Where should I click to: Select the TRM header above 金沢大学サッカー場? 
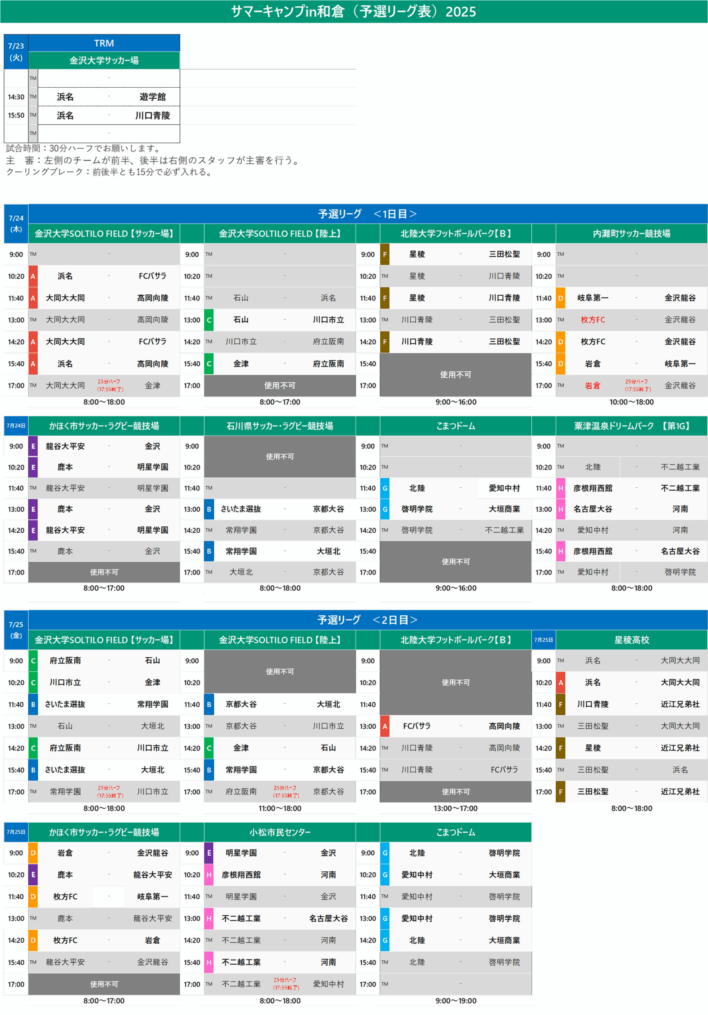click(x=104, y=43)
